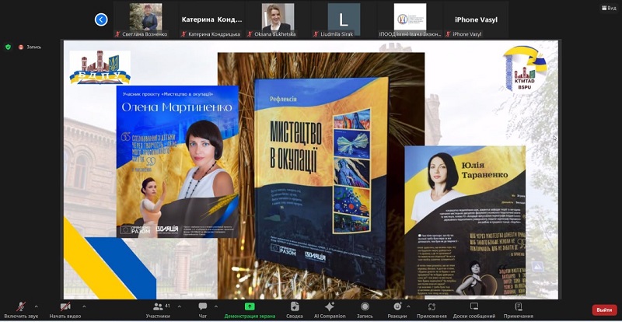Go to previous participants with blue arrow
Image resolution: width=622 pixels, height=322 pixels.
[101, 19]
